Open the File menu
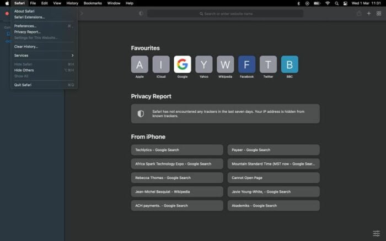Viewport: 386px width, 241px height. [x=33, y=3]
